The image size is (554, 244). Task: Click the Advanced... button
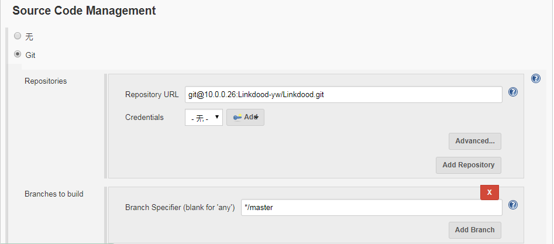pyautogui.click(x=474, y=141)
